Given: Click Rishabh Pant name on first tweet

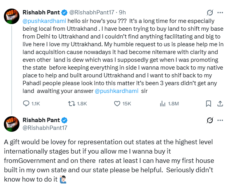Looking at the screenshot, I should (41, 12).
